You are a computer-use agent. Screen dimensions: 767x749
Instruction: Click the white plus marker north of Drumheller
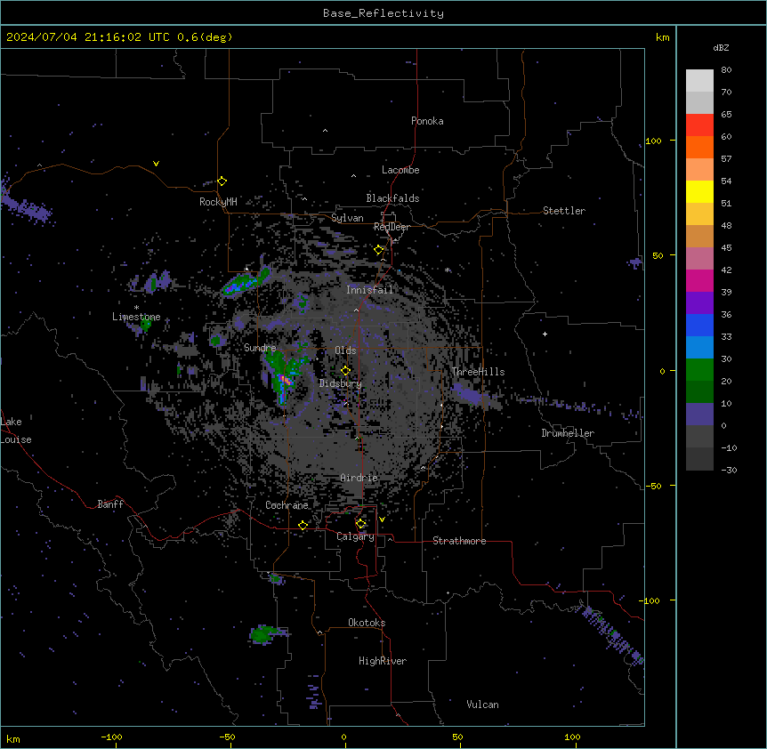(x=545, y=334)
